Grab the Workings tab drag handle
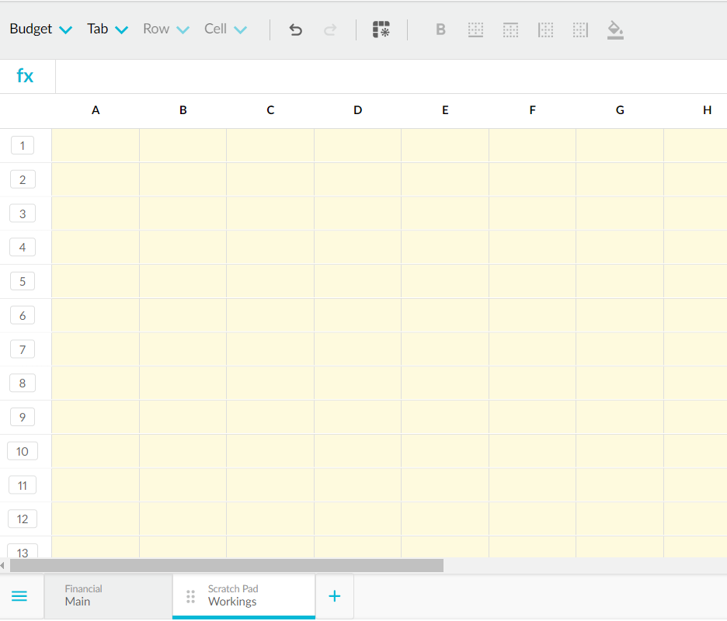The image size is (727, 621). click(191, 596)
